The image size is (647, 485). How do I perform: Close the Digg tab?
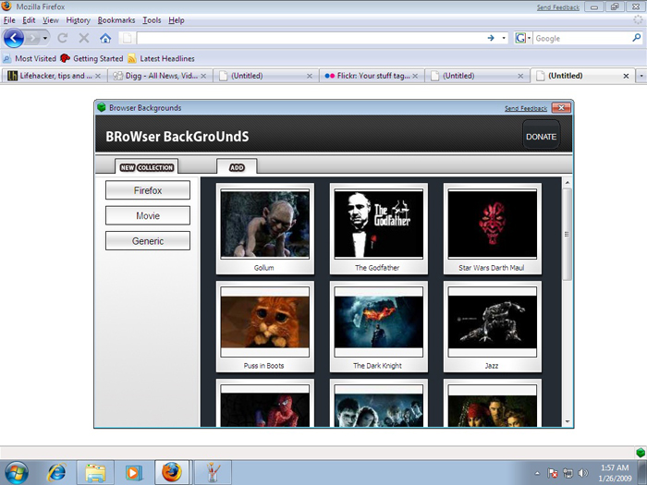203,76
